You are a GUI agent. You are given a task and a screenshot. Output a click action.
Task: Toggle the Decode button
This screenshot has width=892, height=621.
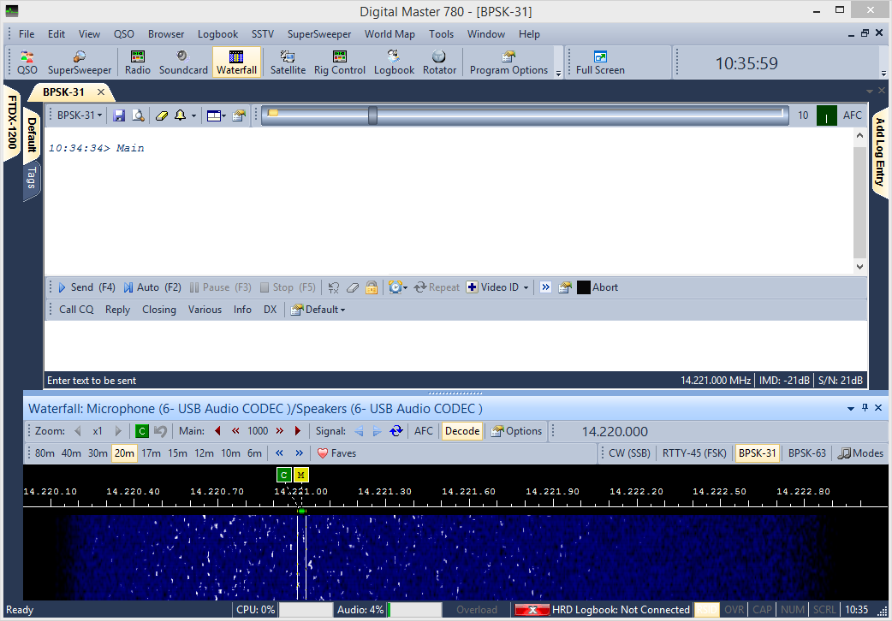pyautogui.click(x=462, y=431)
